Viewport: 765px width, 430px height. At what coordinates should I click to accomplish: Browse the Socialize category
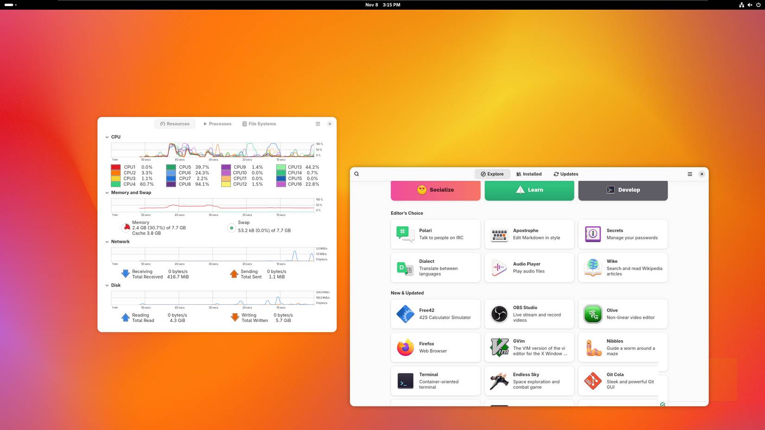435,190
